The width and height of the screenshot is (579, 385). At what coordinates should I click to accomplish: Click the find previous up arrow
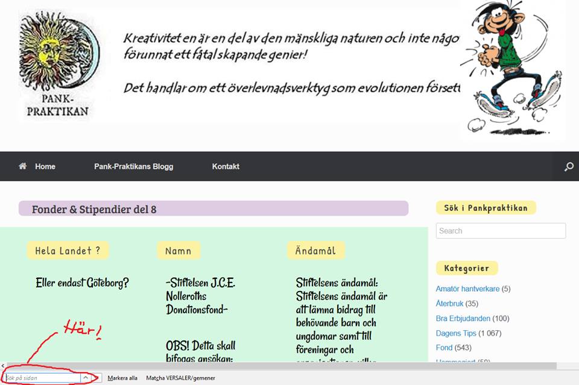pos(86,378)
